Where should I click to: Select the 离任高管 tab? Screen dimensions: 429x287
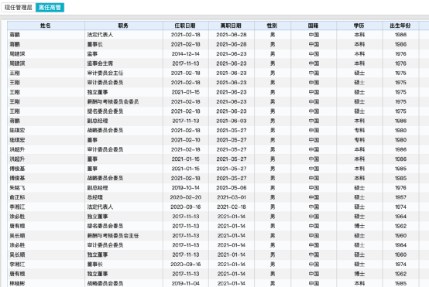coord(50,8)
